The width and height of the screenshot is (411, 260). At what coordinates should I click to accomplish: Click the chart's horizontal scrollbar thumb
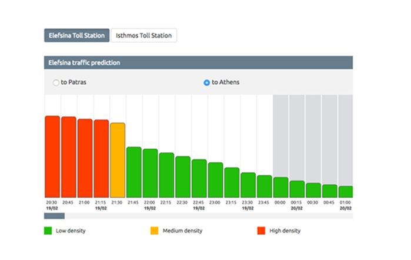coord(54,216)
